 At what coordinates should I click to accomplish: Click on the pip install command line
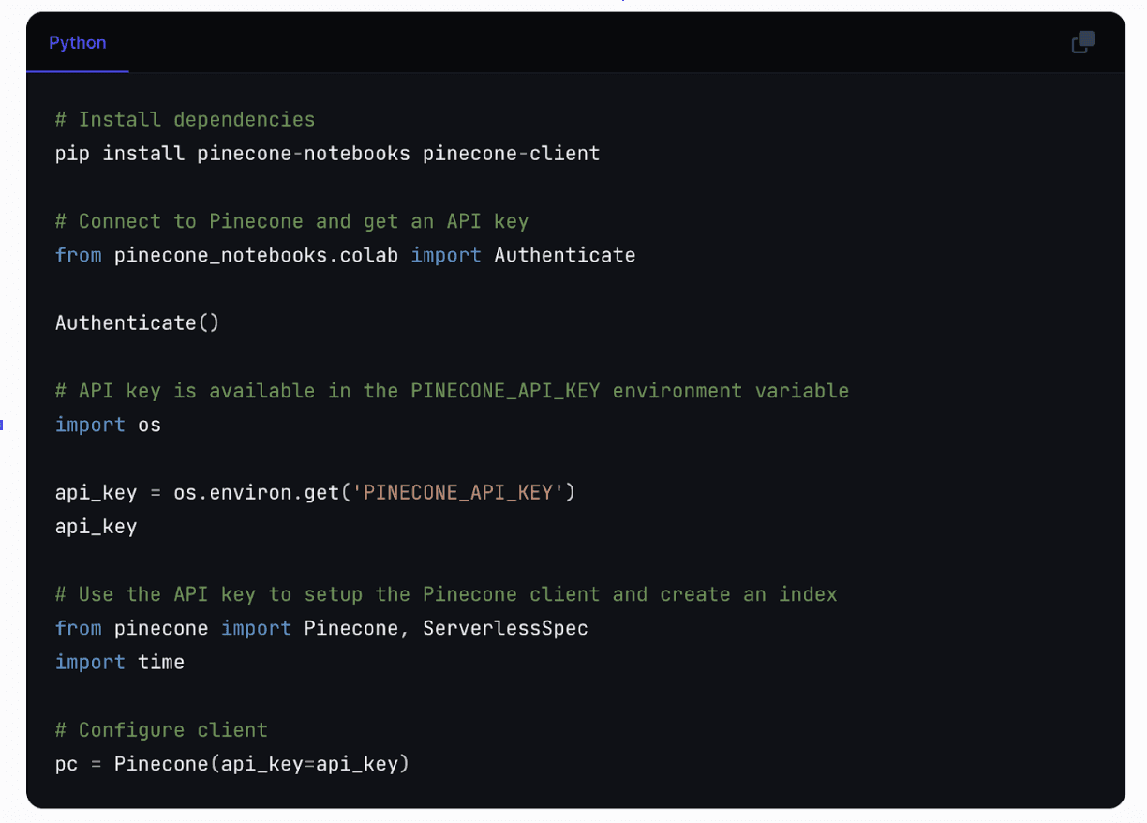327,154
